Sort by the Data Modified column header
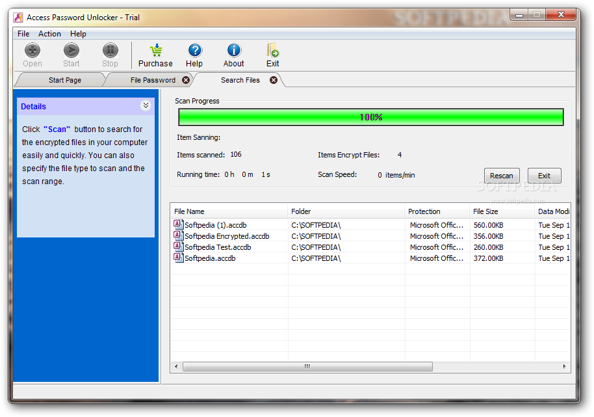The image size is (594, 417). [552, 211]
